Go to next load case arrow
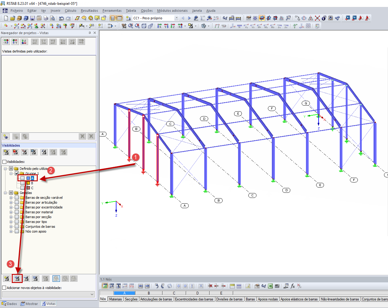Viewport: 388px width, 308px height. click(x=189, y=18)
